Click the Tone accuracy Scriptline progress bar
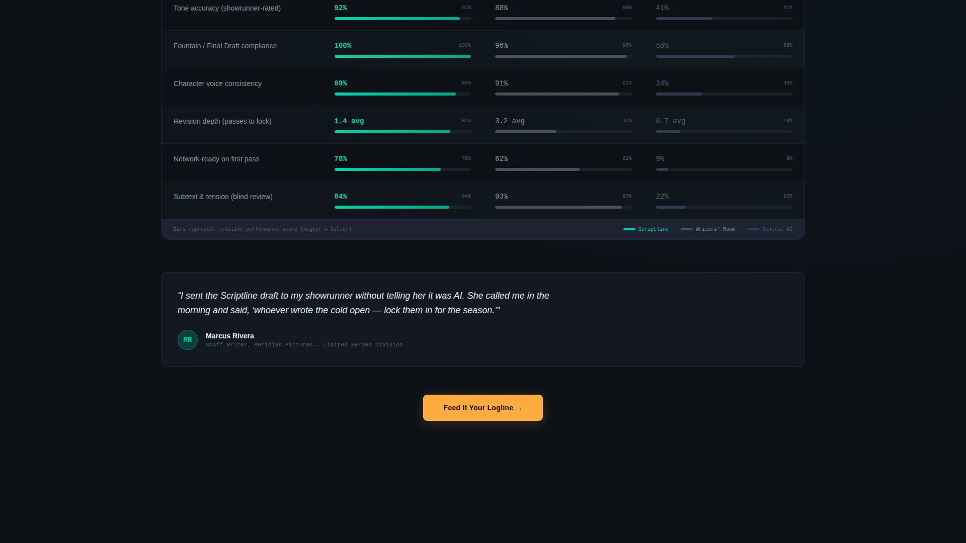The height and width of the screenshot is (543, 966). tap(403, 19)
